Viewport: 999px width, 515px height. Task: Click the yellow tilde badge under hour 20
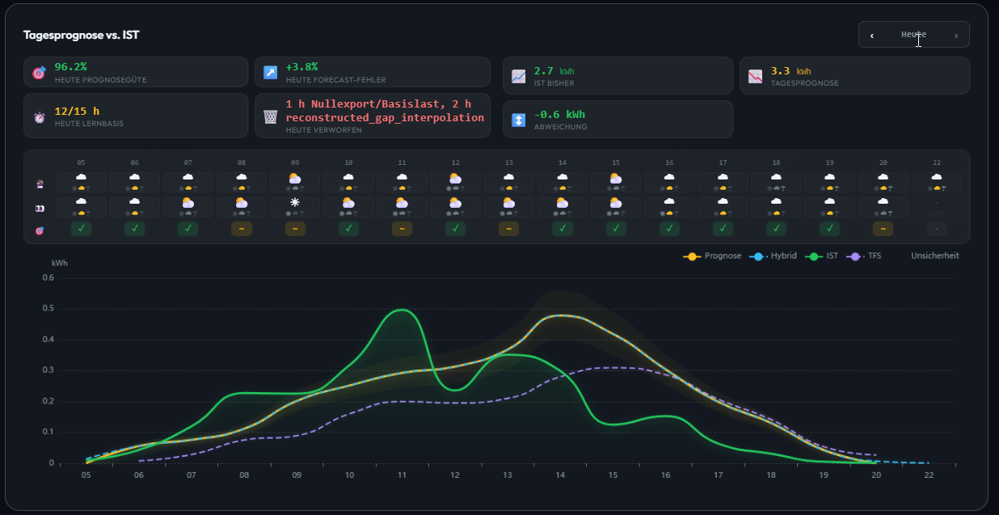tap(883, 229)
